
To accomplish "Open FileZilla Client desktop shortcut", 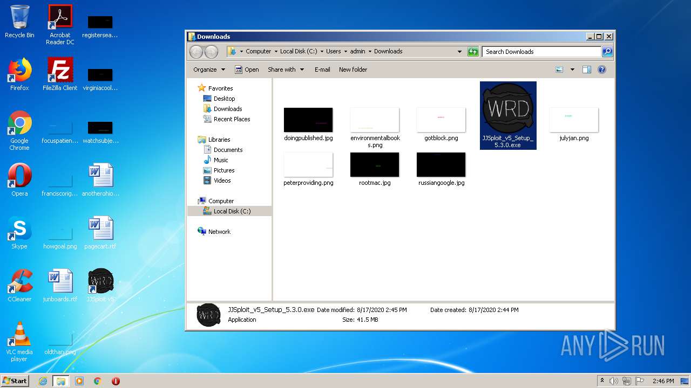I will coord(60,74).
